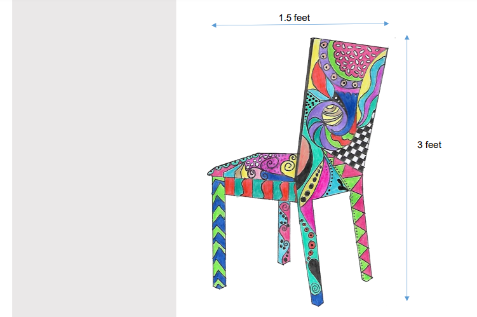Select the colorful chair illustration
This screenshot has height=317, width=477.
(x=297, y=172)
